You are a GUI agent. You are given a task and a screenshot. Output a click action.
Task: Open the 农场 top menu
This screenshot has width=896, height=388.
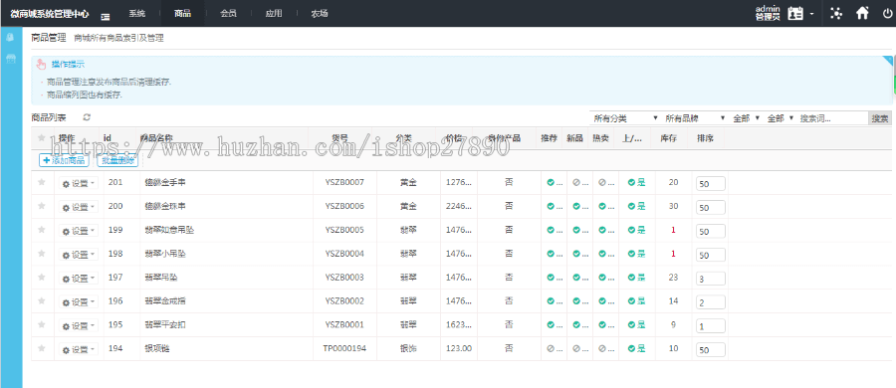(x=320, y=13)
